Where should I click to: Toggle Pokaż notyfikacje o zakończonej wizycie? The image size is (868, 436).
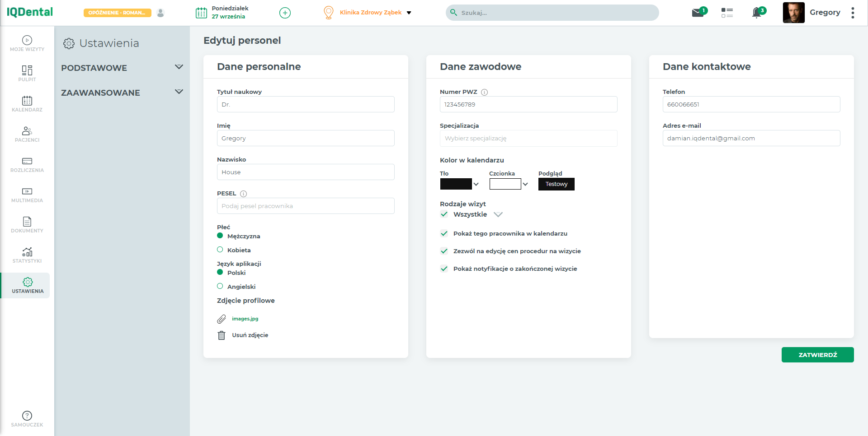click(444, 269)
